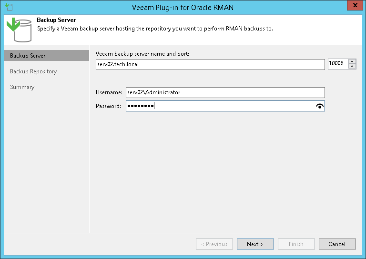Screen dimensions: 366x259
Task: Click the backup server header icon
Action: pyautogui.click(x=17, y=30)
